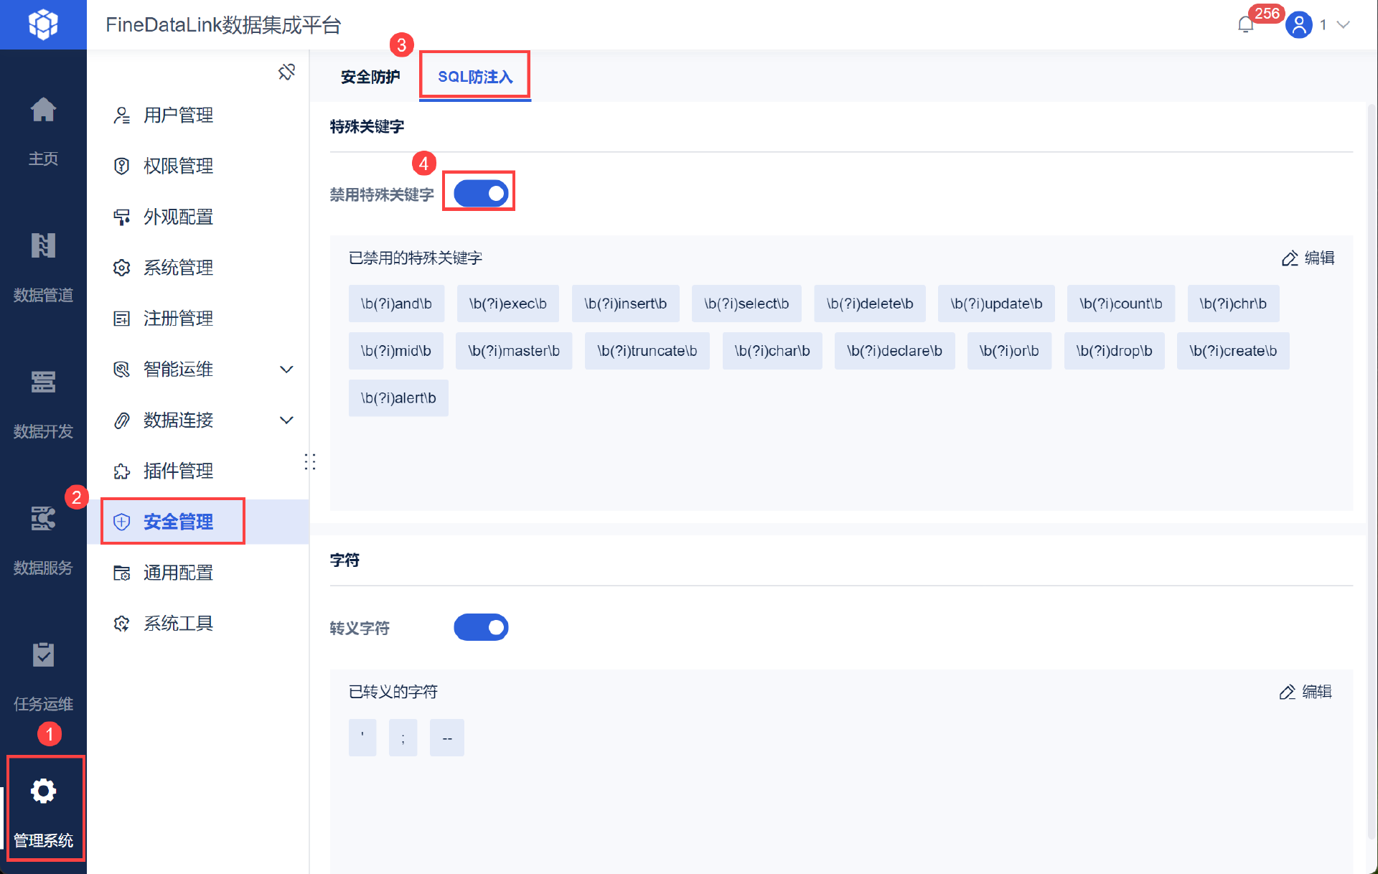
Task: Click the \b(?i)delete\b keyword tag
Action: (x=870, y=304)
